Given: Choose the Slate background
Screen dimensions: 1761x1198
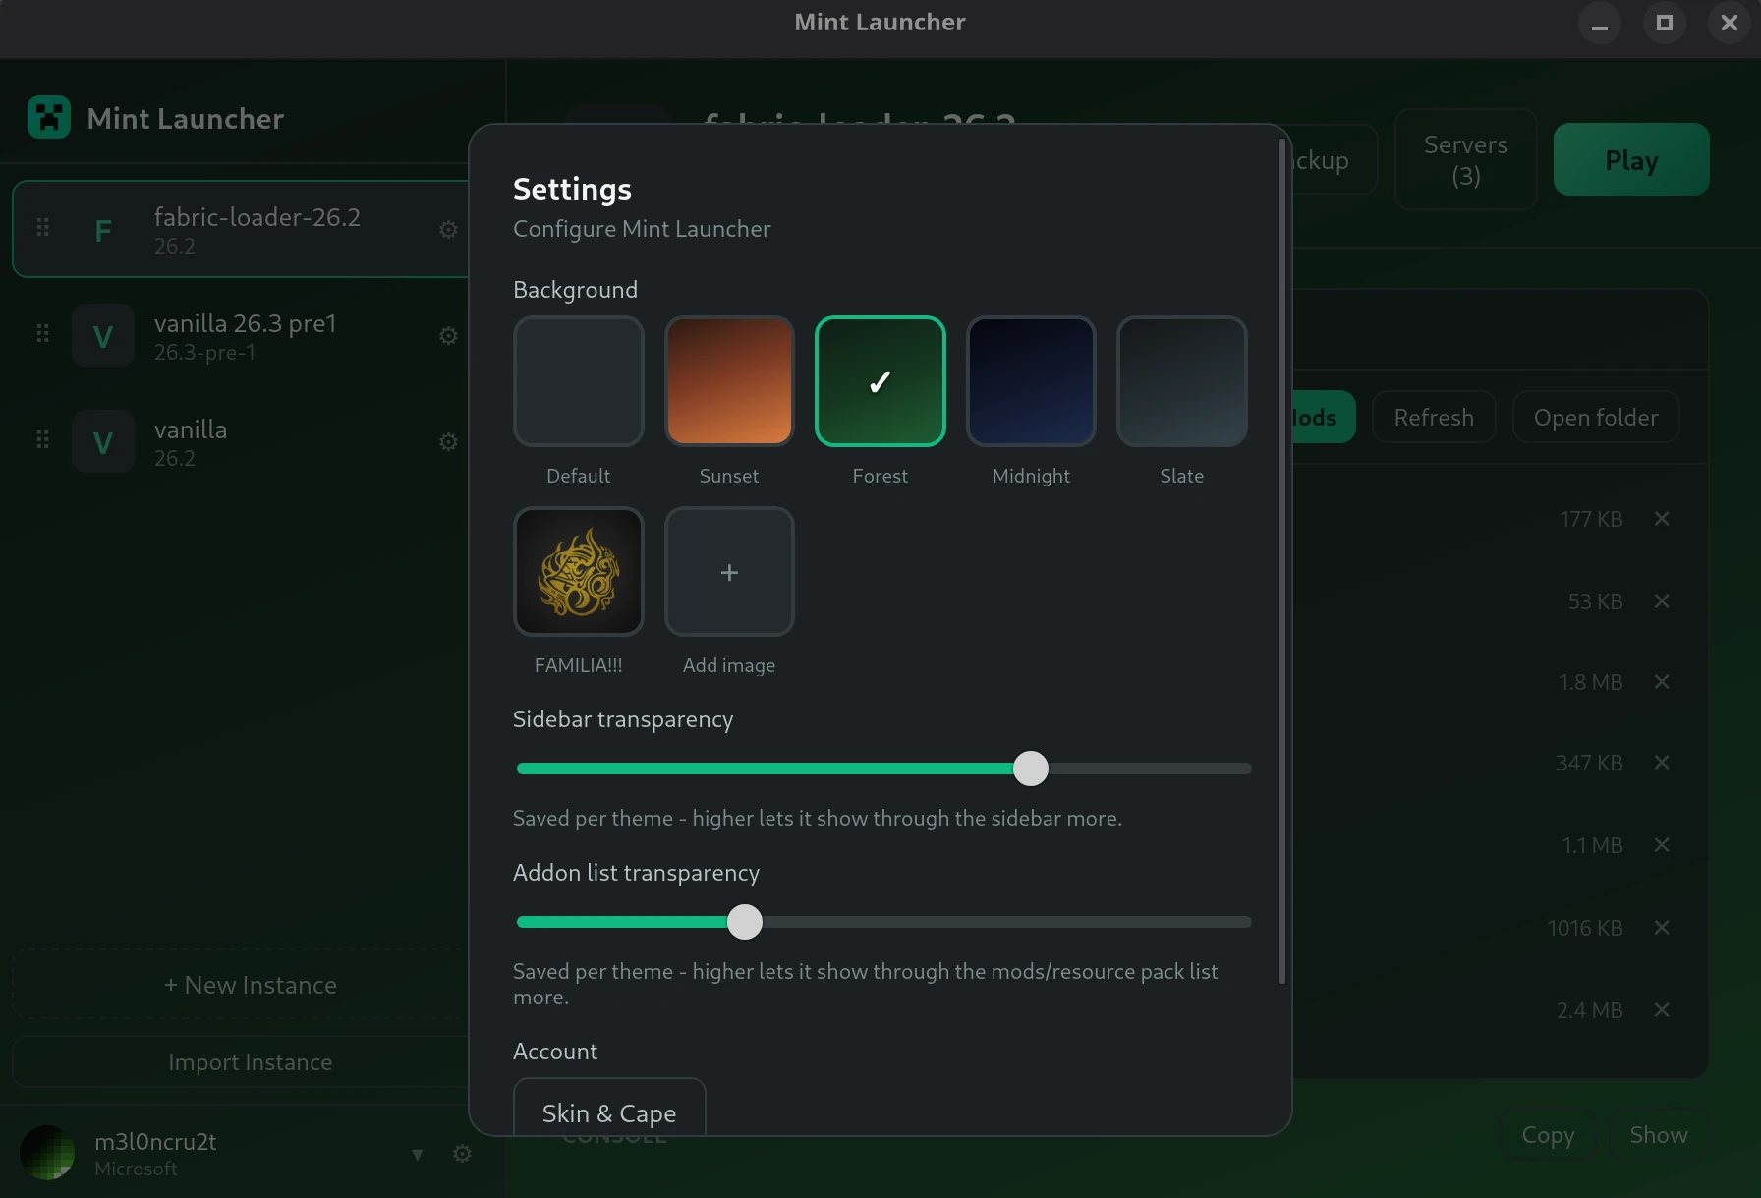Looking at the screenshot, I should pos(1182,381).
